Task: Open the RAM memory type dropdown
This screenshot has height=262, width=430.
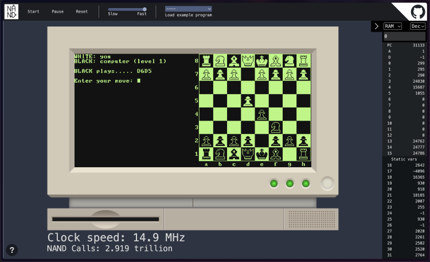Action: [393, 26]
